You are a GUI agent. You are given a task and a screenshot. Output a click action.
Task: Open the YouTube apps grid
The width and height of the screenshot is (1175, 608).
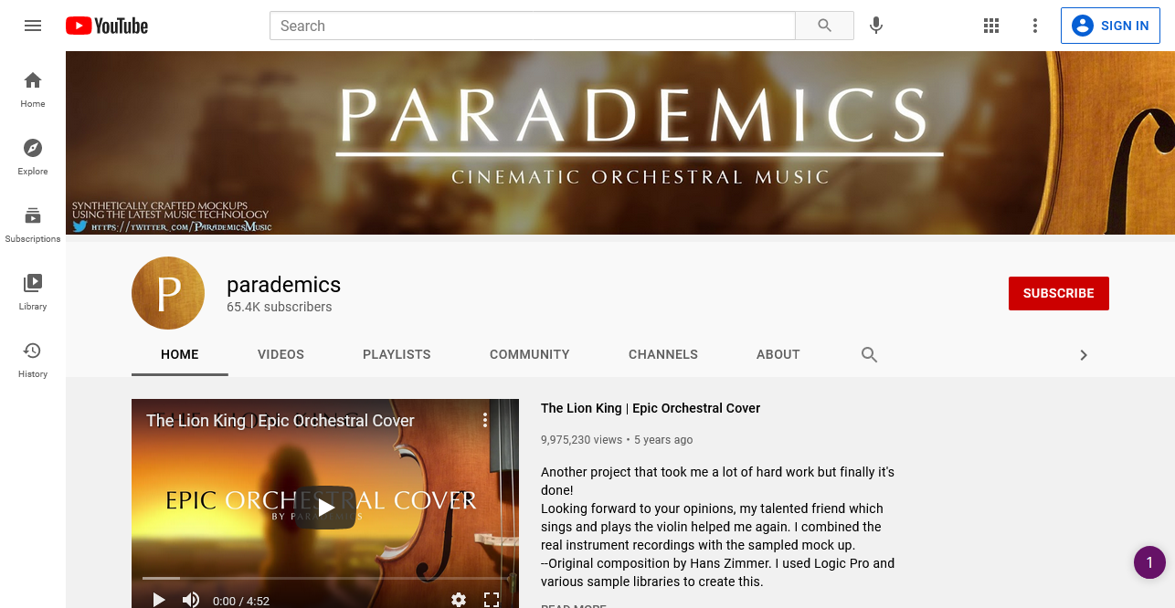click(991, 26)
